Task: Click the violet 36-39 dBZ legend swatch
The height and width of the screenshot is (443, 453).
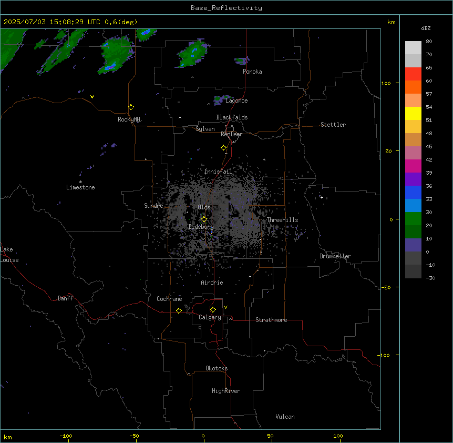Action: tap(413, 179)
